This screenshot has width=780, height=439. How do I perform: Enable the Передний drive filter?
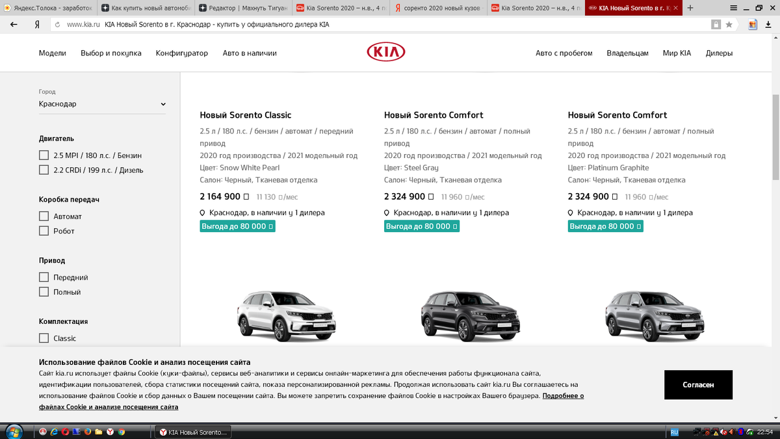click(44, 277)
